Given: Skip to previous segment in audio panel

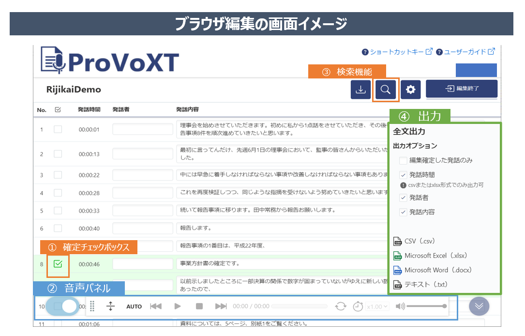Looking at the screenshot, I should (156, 306).
